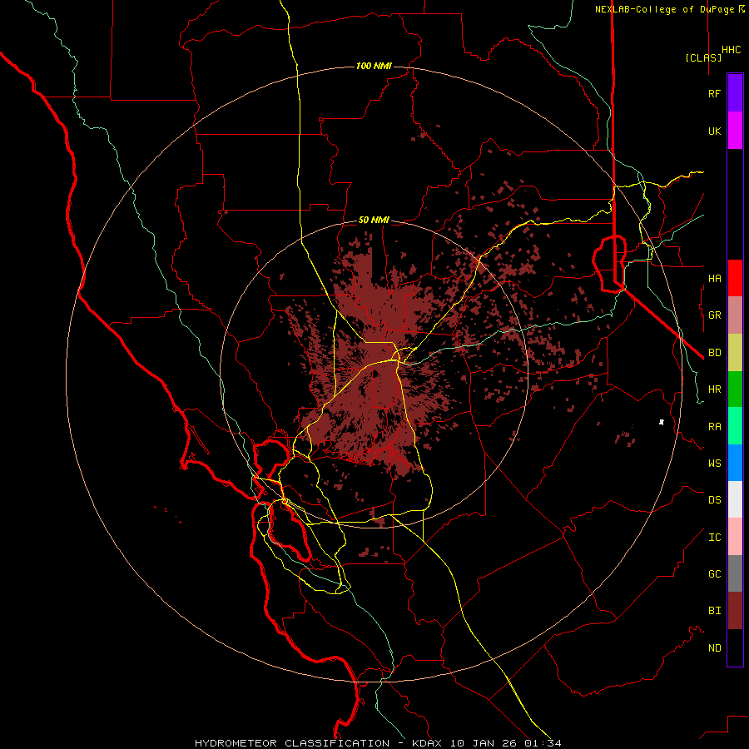Click the "HHC" product code text

[x=731, y=50]
